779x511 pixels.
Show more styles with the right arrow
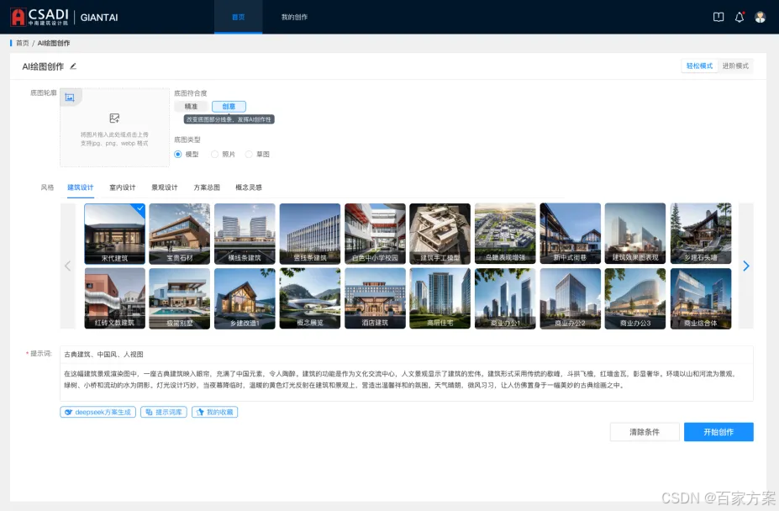click(x=745, y=266)
